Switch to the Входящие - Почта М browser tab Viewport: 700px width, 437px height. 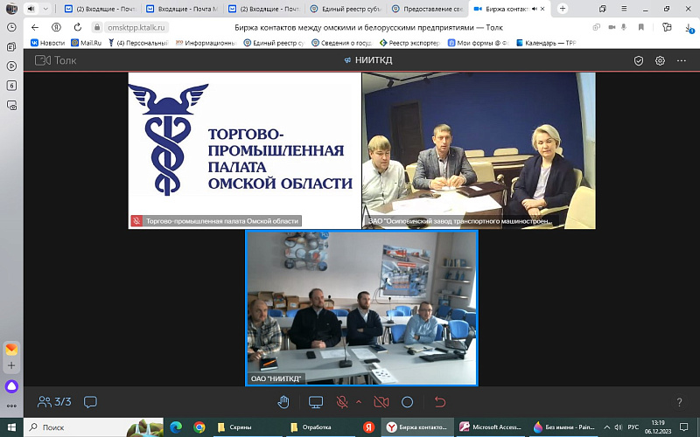pos(183,9)
